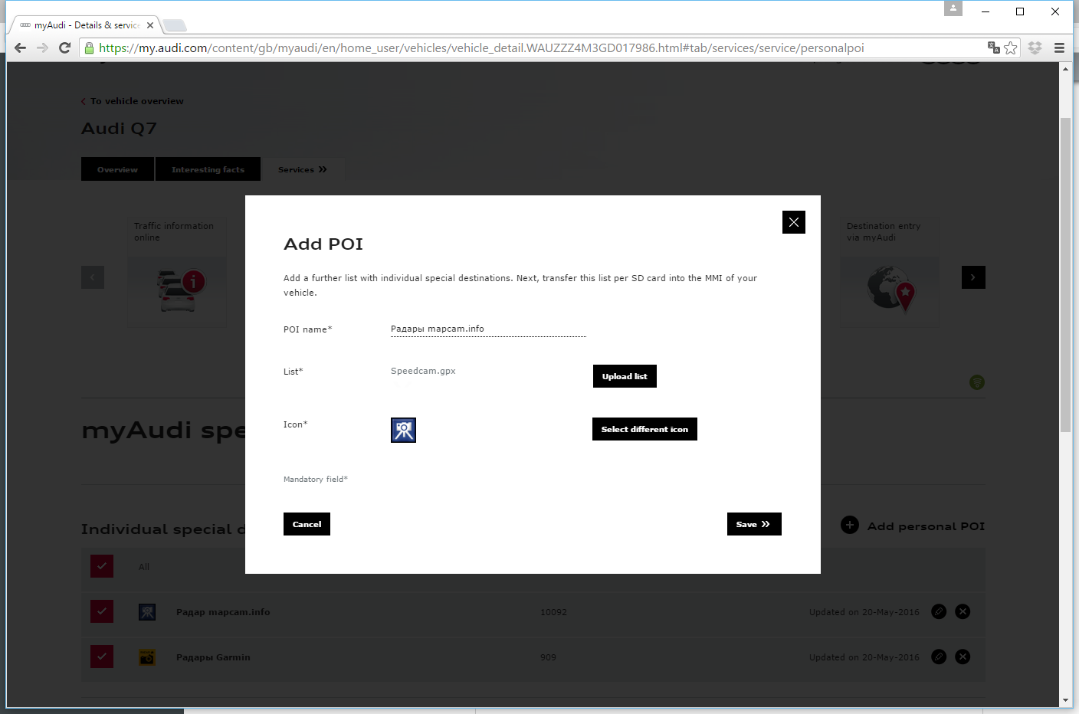The width and height of the screenshot is (1079, 714).
Task: Switch to the Overview tab
Action: [x=117, y=169]
